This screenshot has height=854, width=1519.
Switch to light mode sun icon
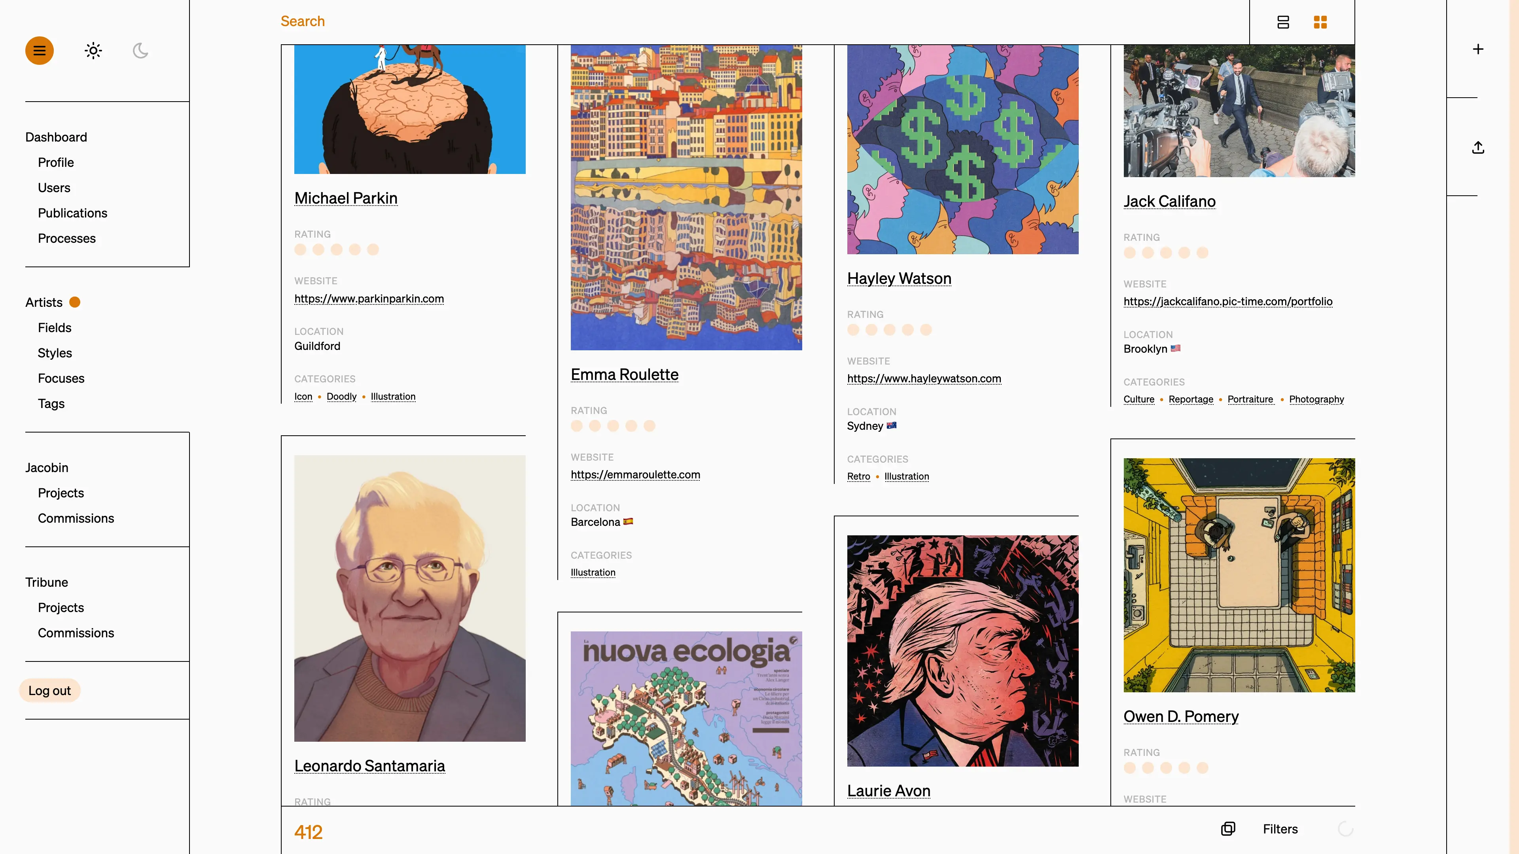[x=93, y=51]
